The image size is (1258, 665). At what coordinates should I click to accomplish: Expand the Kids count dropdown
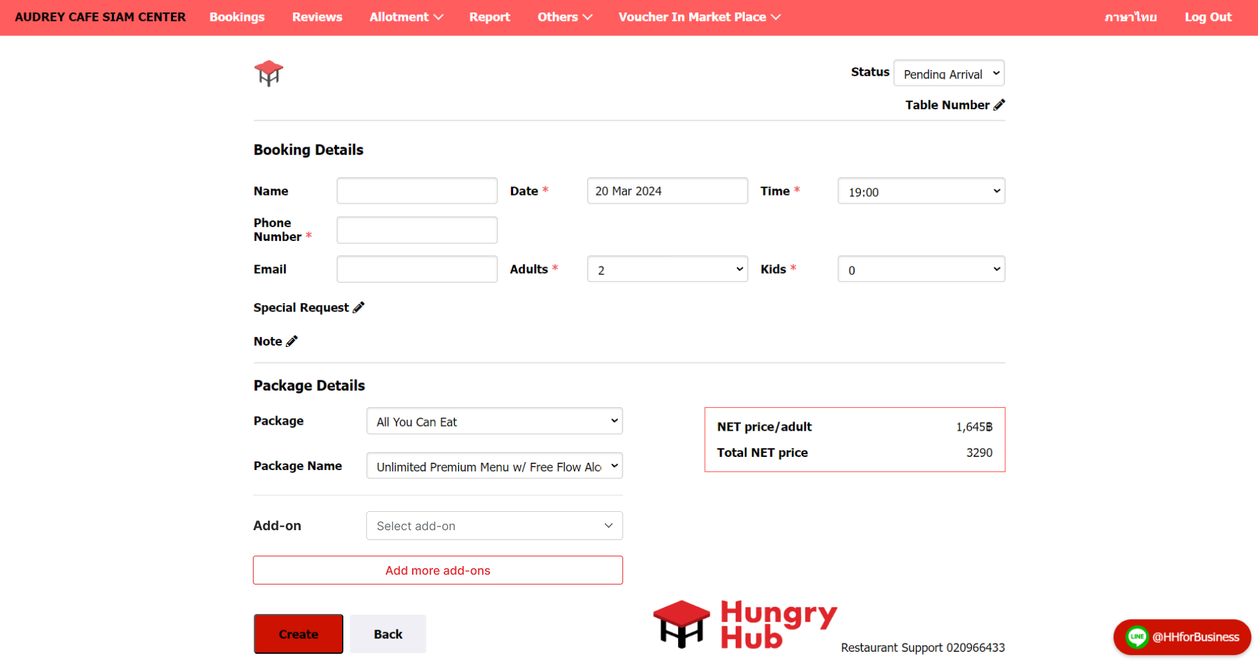click(x=921, y=269)
